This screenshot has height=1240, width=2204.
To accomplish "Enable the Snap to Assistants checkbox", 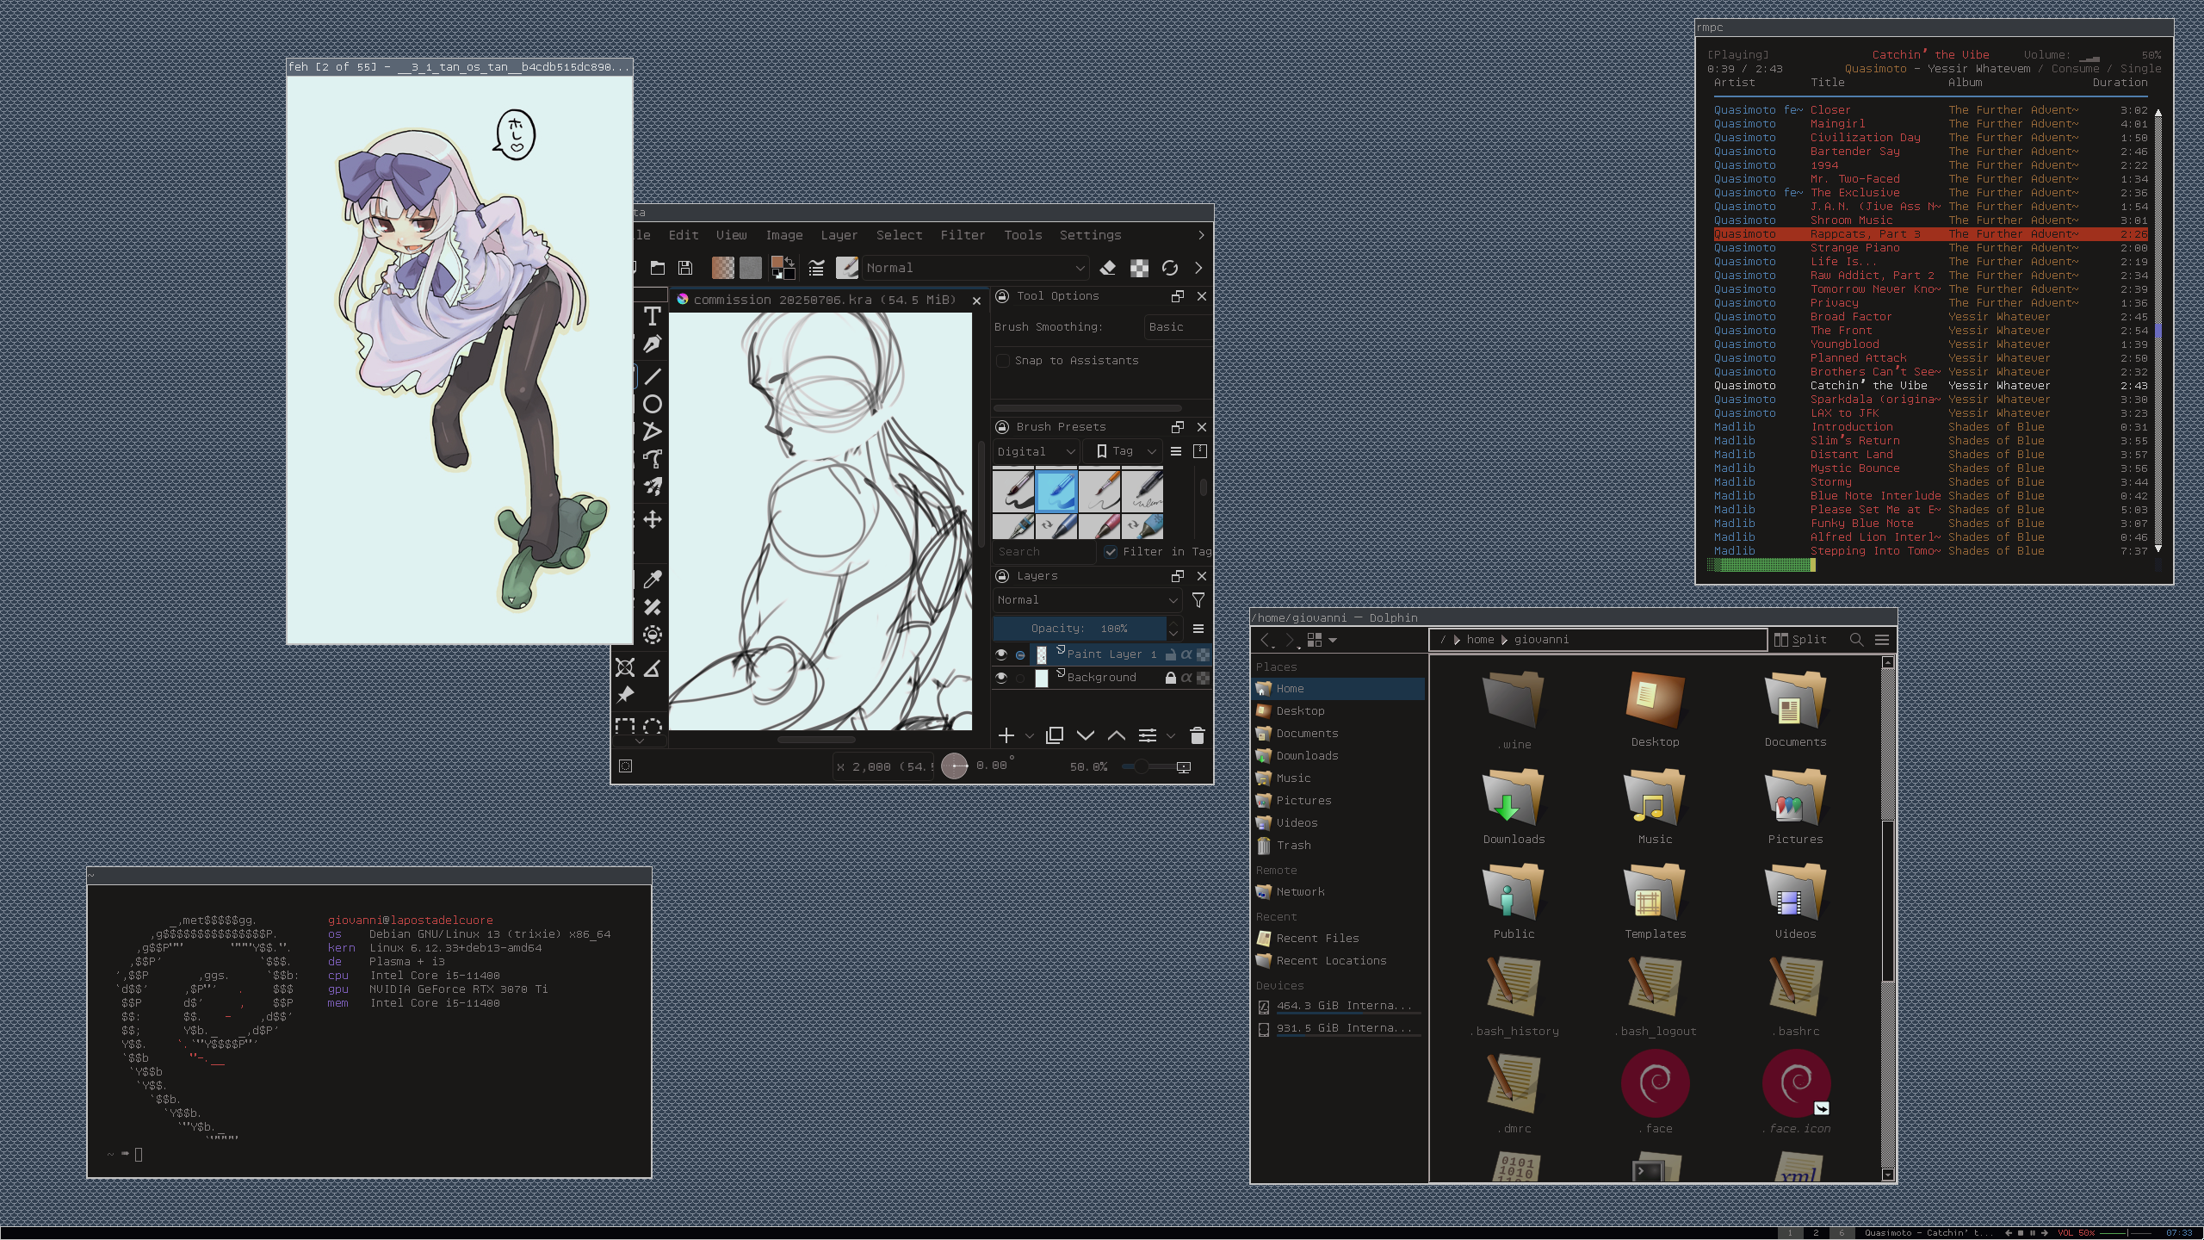I will tap(1003, 361).
